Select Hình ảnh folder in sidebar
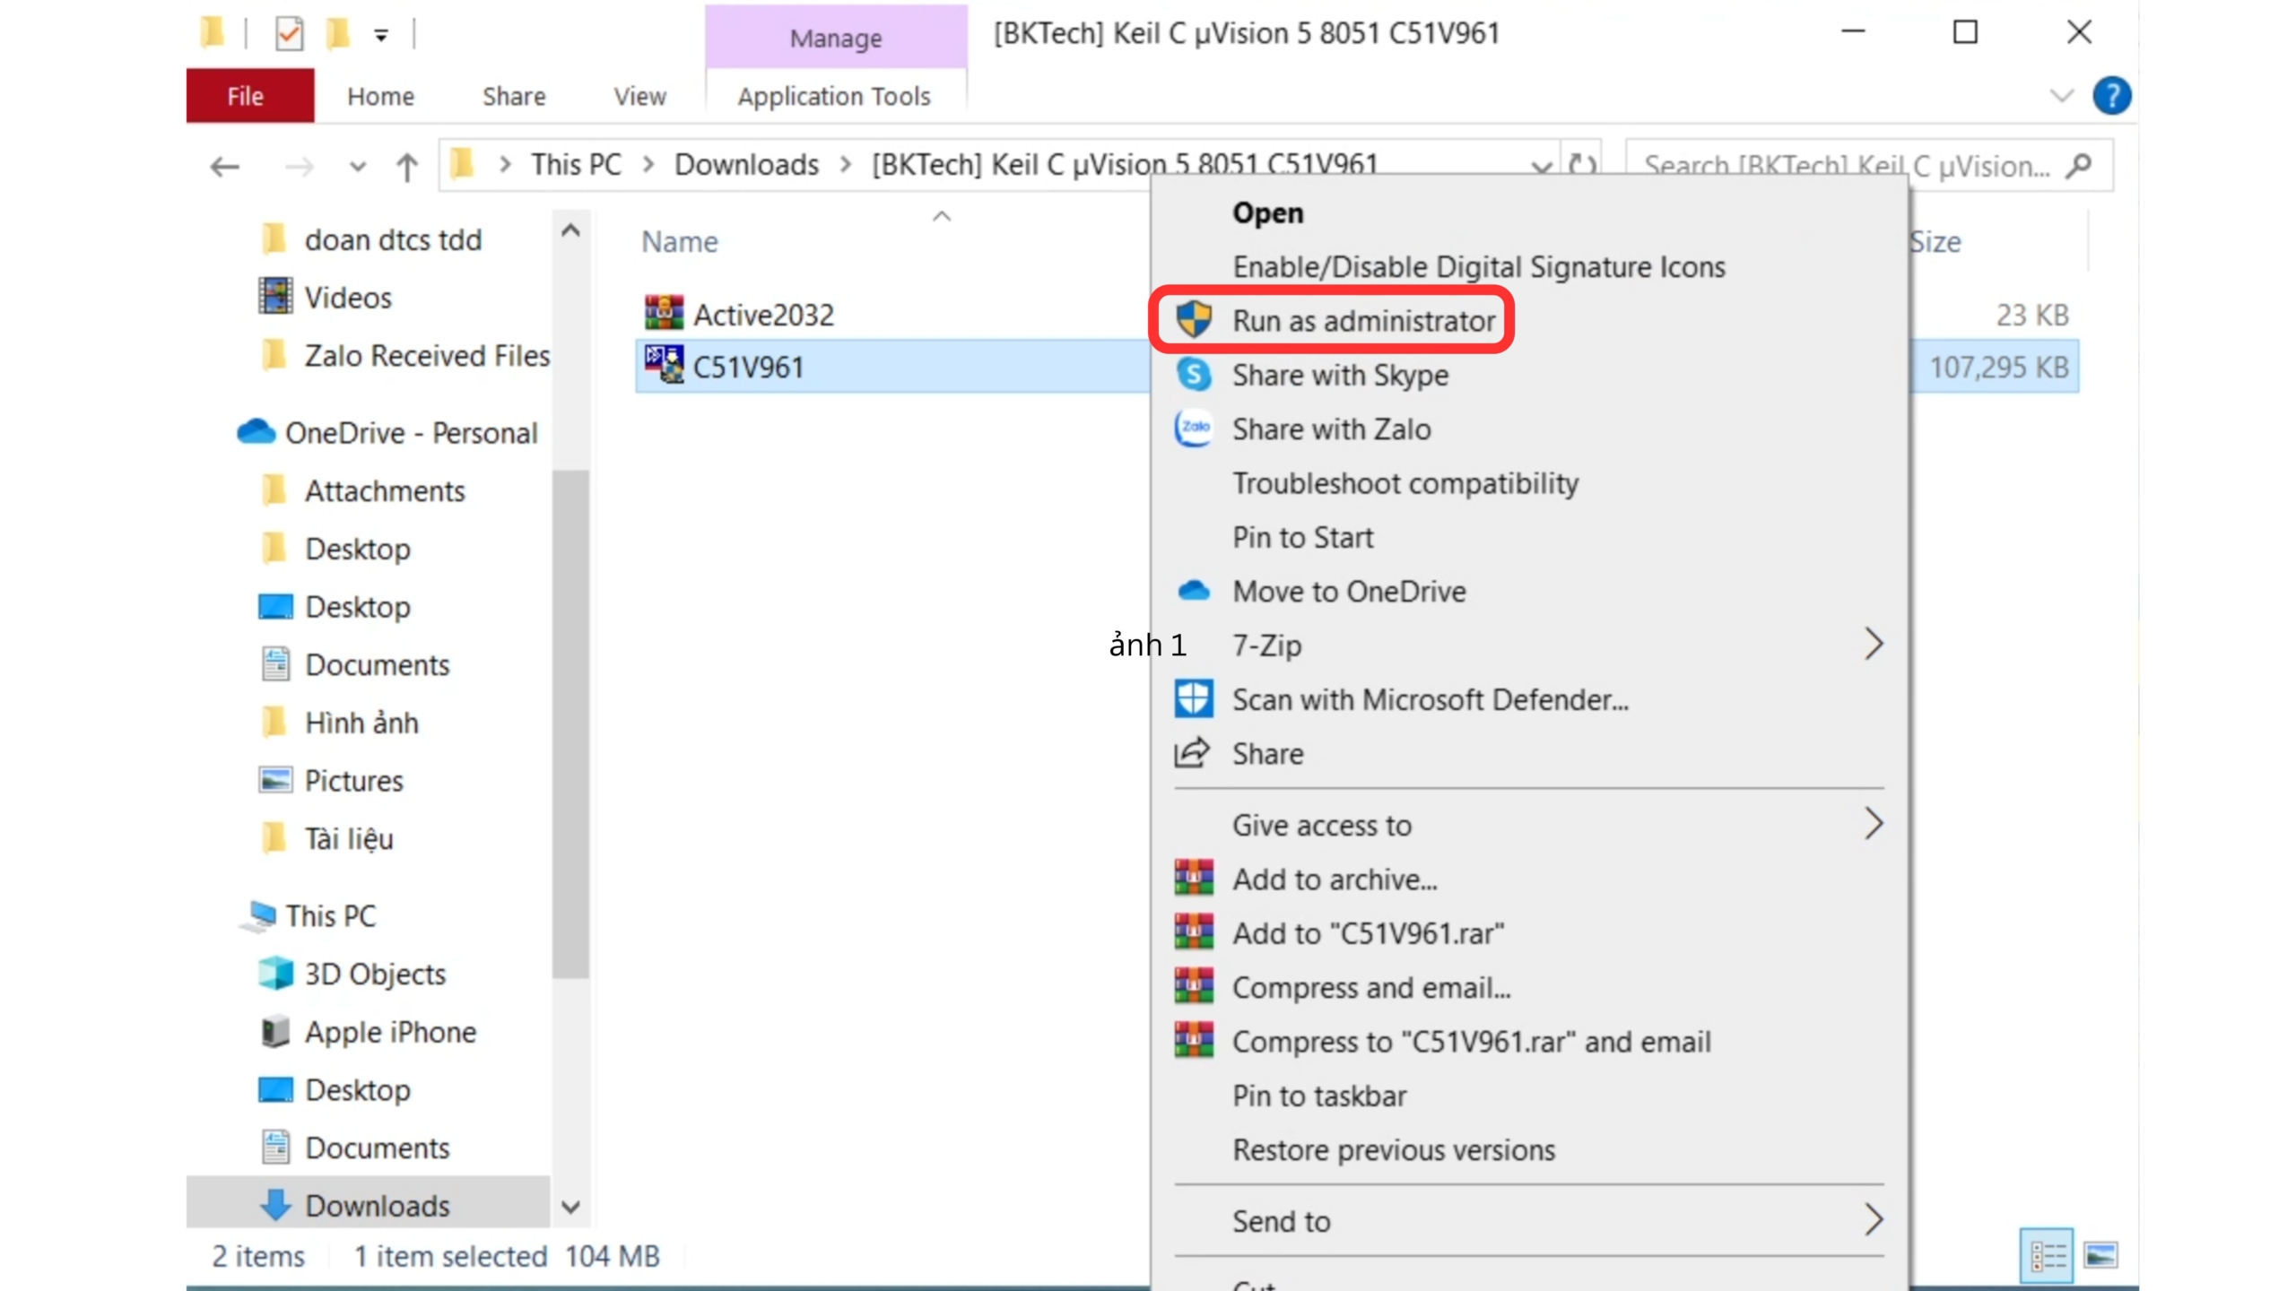The image size is (2296, 1291). (340, 723)
